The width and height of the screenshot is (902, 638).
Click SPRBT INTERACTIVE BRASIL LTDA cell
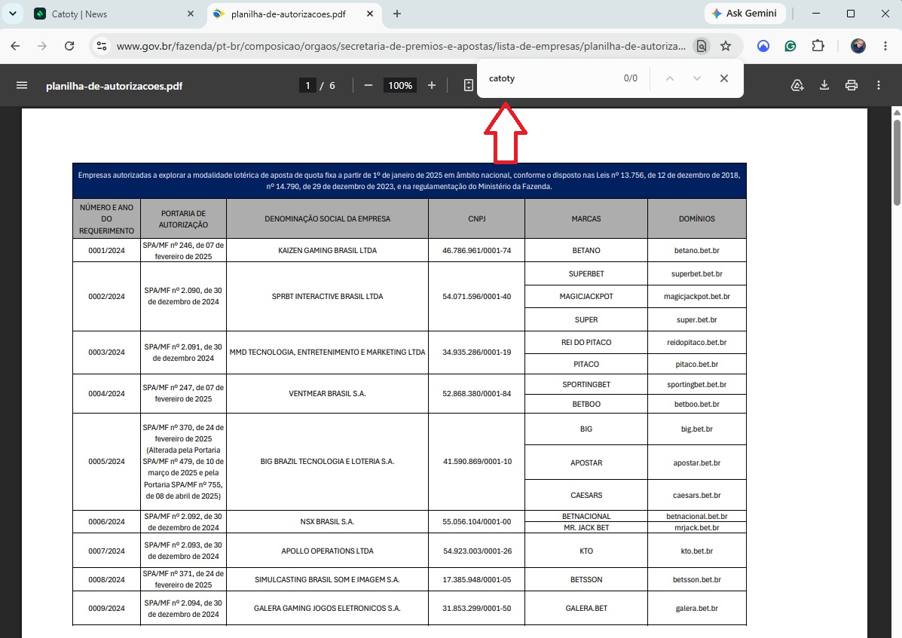coord(327,297)
